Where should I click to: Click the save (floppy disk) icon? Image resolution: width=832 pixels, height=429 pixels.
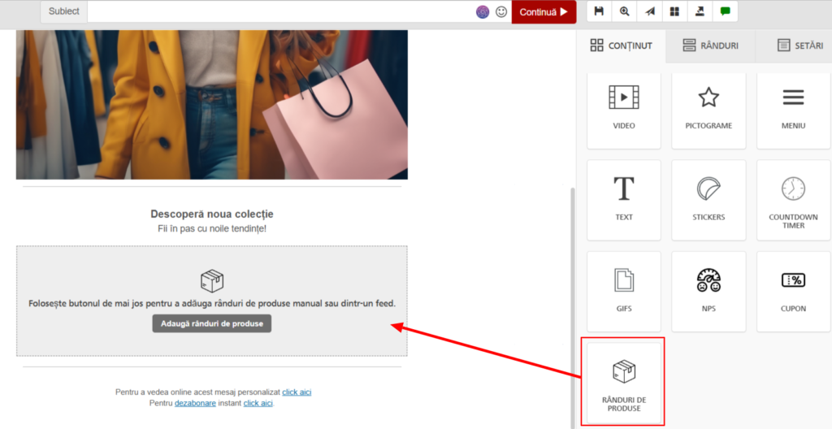pos(599,11)
